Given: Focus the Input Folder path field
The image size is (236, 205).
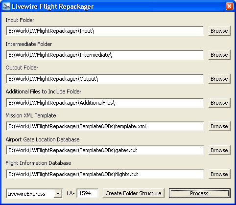Looking at the screenshot, I should click(x=105, y=31).
